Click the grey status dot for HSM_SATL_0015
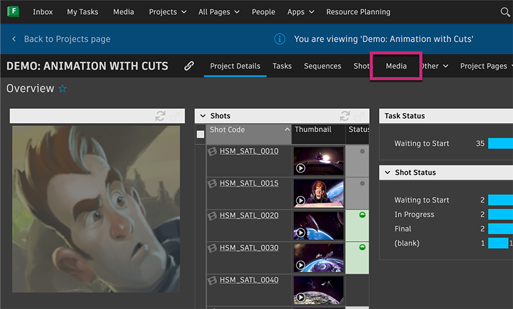This screenshot has height=309, width=513. [x=362, y=184]
